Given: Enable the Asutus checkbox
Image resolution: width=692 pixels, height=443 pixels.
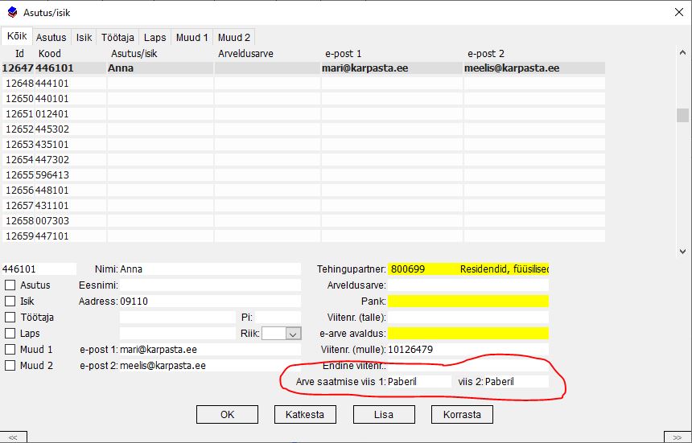Looking at the screenshot, I should (10, 285).
